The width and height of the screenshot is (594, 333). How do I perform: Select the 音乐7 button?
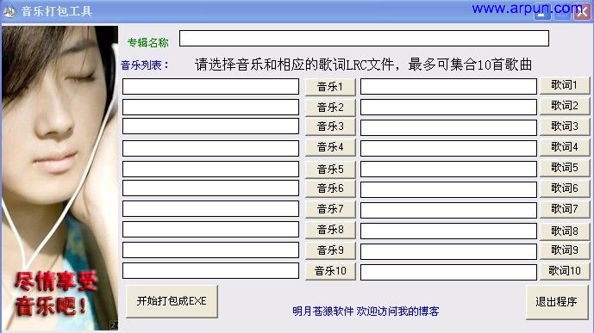[x=330, y=209]
